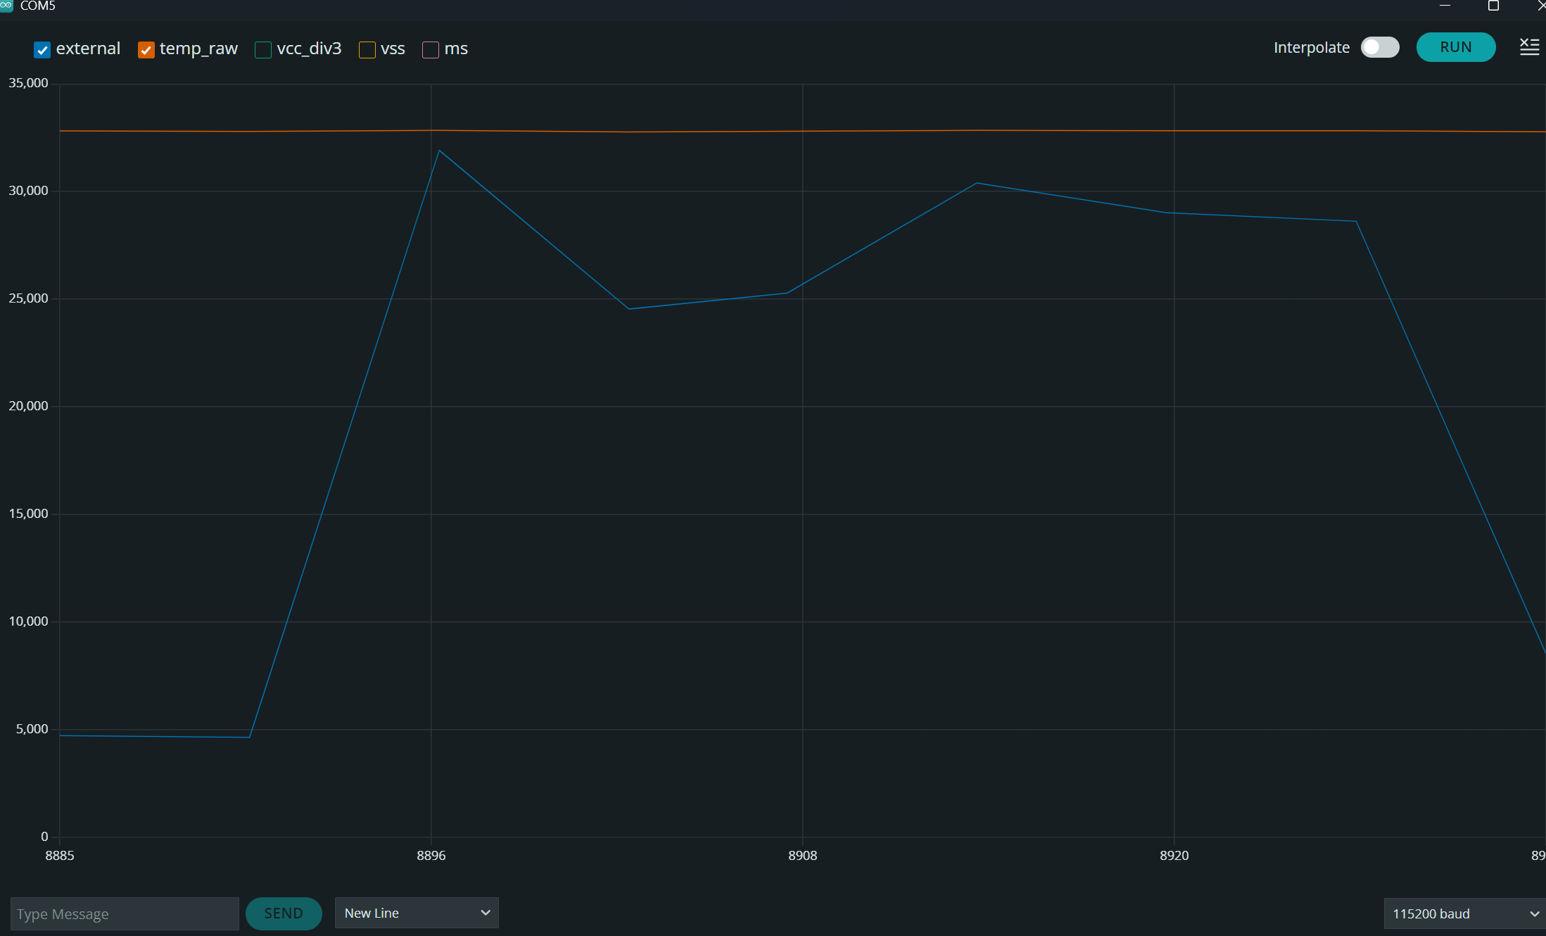1546x936 pixels.
Task: Open the New Line ending dropdown
Action: point(416,913)
